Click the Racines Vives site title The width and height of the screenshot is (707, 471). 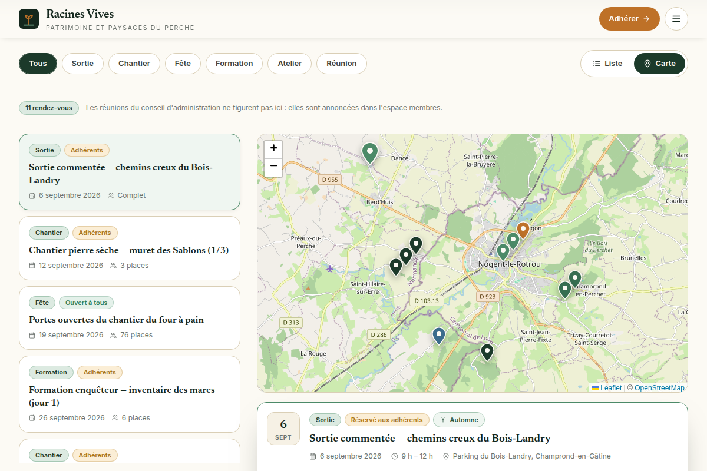pos(80,14)
